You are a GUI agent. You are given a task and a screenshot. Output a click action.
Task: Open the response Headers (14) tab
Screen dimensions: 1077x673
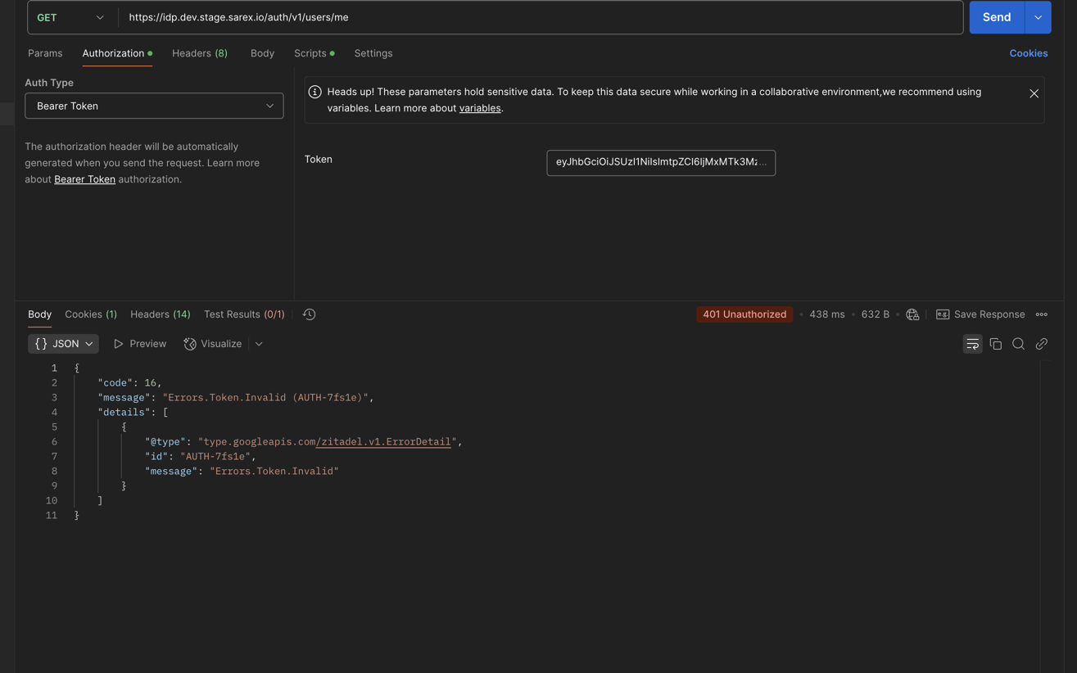pos(161,314)
